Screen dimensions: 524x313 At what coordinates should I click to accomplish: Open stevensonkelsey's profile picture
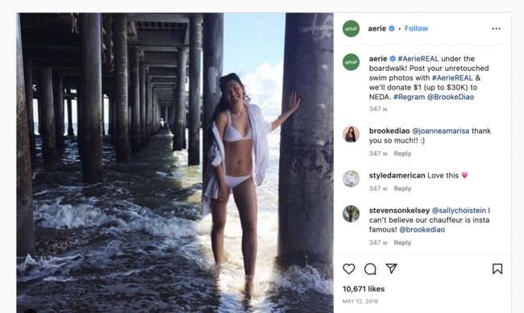coord(351,214)
